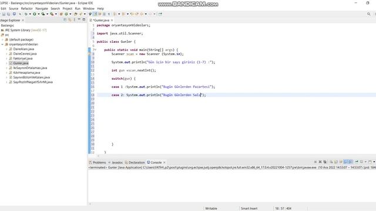Image resolution: width=376 pixels, height=211 pixels.
Task: Maximize the Package Explorer panel
Action: tap(83, 19)
